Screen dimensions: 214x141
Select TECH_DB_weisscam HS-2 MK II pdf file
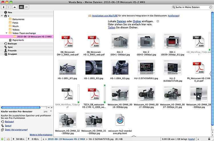click(x=94, y=94)
